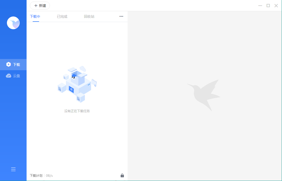The width and height of the screenshot is (282, 181).
Task: Open the three-dots more options menu
Action: (121, 16)
